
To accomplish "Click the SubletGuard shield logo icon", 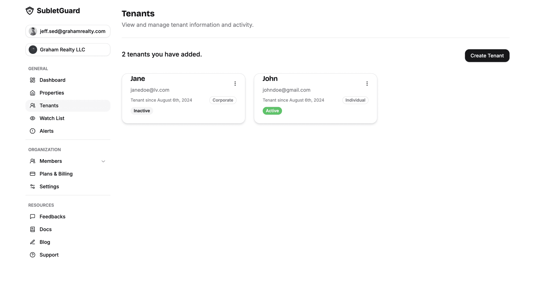I will 30,11.
